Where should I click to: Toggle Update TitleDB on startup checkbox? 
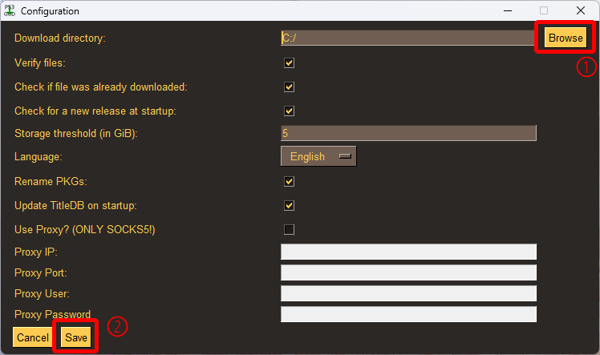289,205
